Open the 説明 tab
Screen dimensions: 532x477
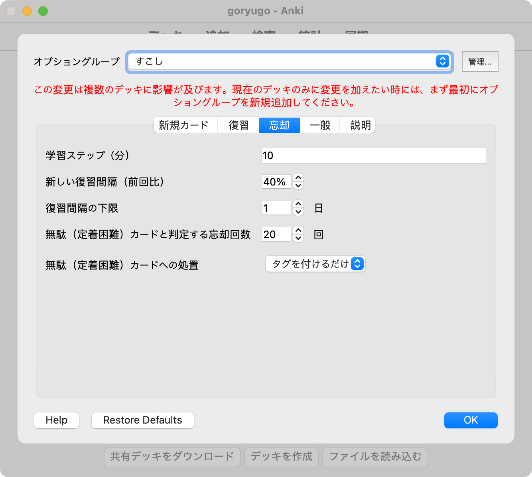coord(361,125)
